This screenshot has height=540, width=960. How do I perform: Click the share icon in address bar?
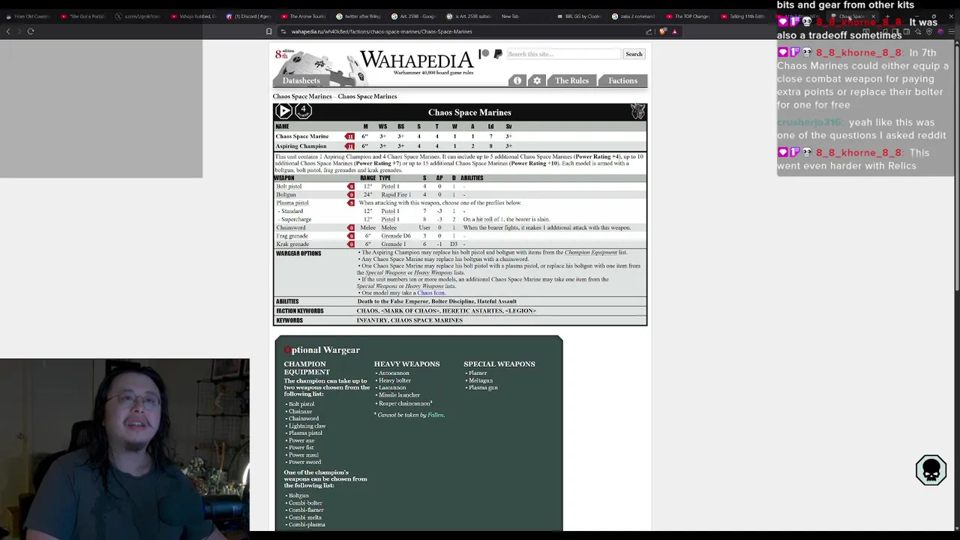click(648, 31)
